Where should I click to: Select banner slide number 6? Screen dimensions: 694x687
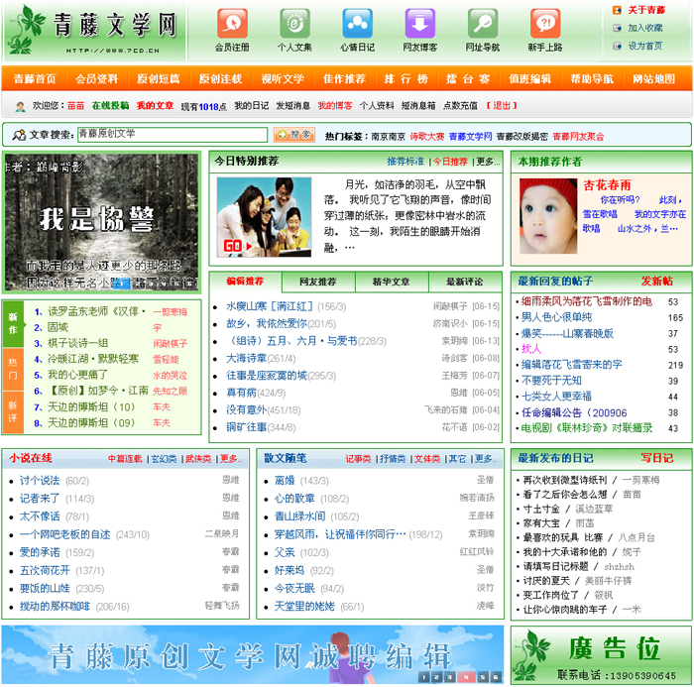[496, 677]
